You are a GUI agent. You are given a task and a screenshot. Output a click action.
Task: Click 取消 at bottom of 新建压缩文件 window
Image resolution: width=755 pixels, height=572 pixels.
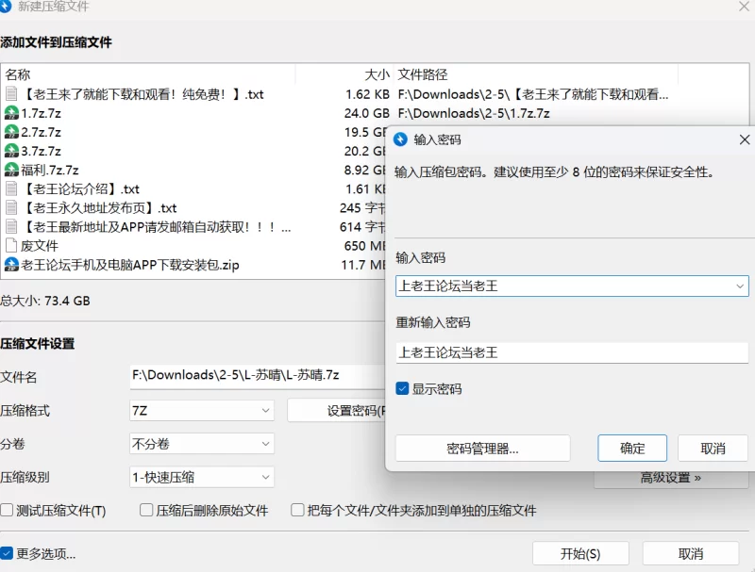pos(691,554)
